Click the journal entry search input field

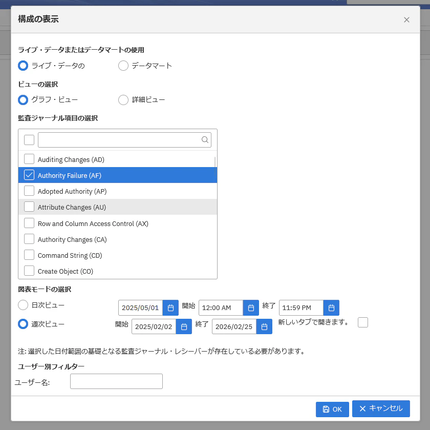click(x=124, y=140)
